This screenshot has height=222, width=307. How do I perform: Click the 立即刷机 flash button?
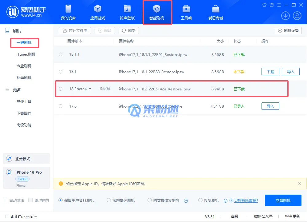click(283, 200)
